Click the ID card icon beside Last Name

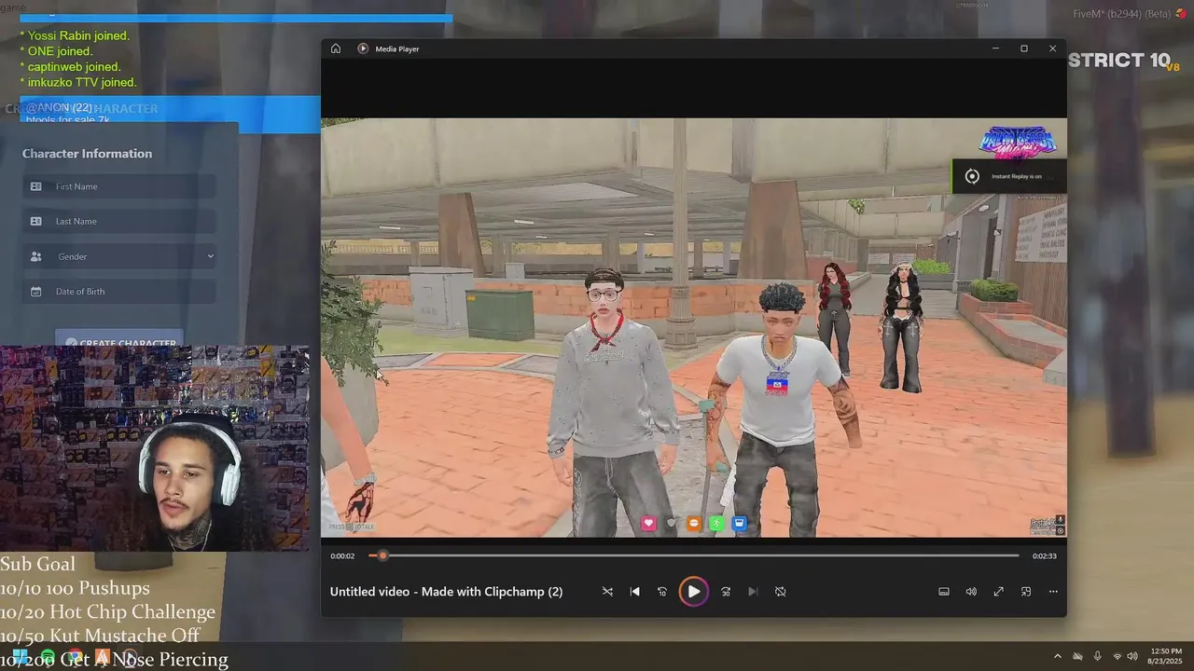(36, 221)
